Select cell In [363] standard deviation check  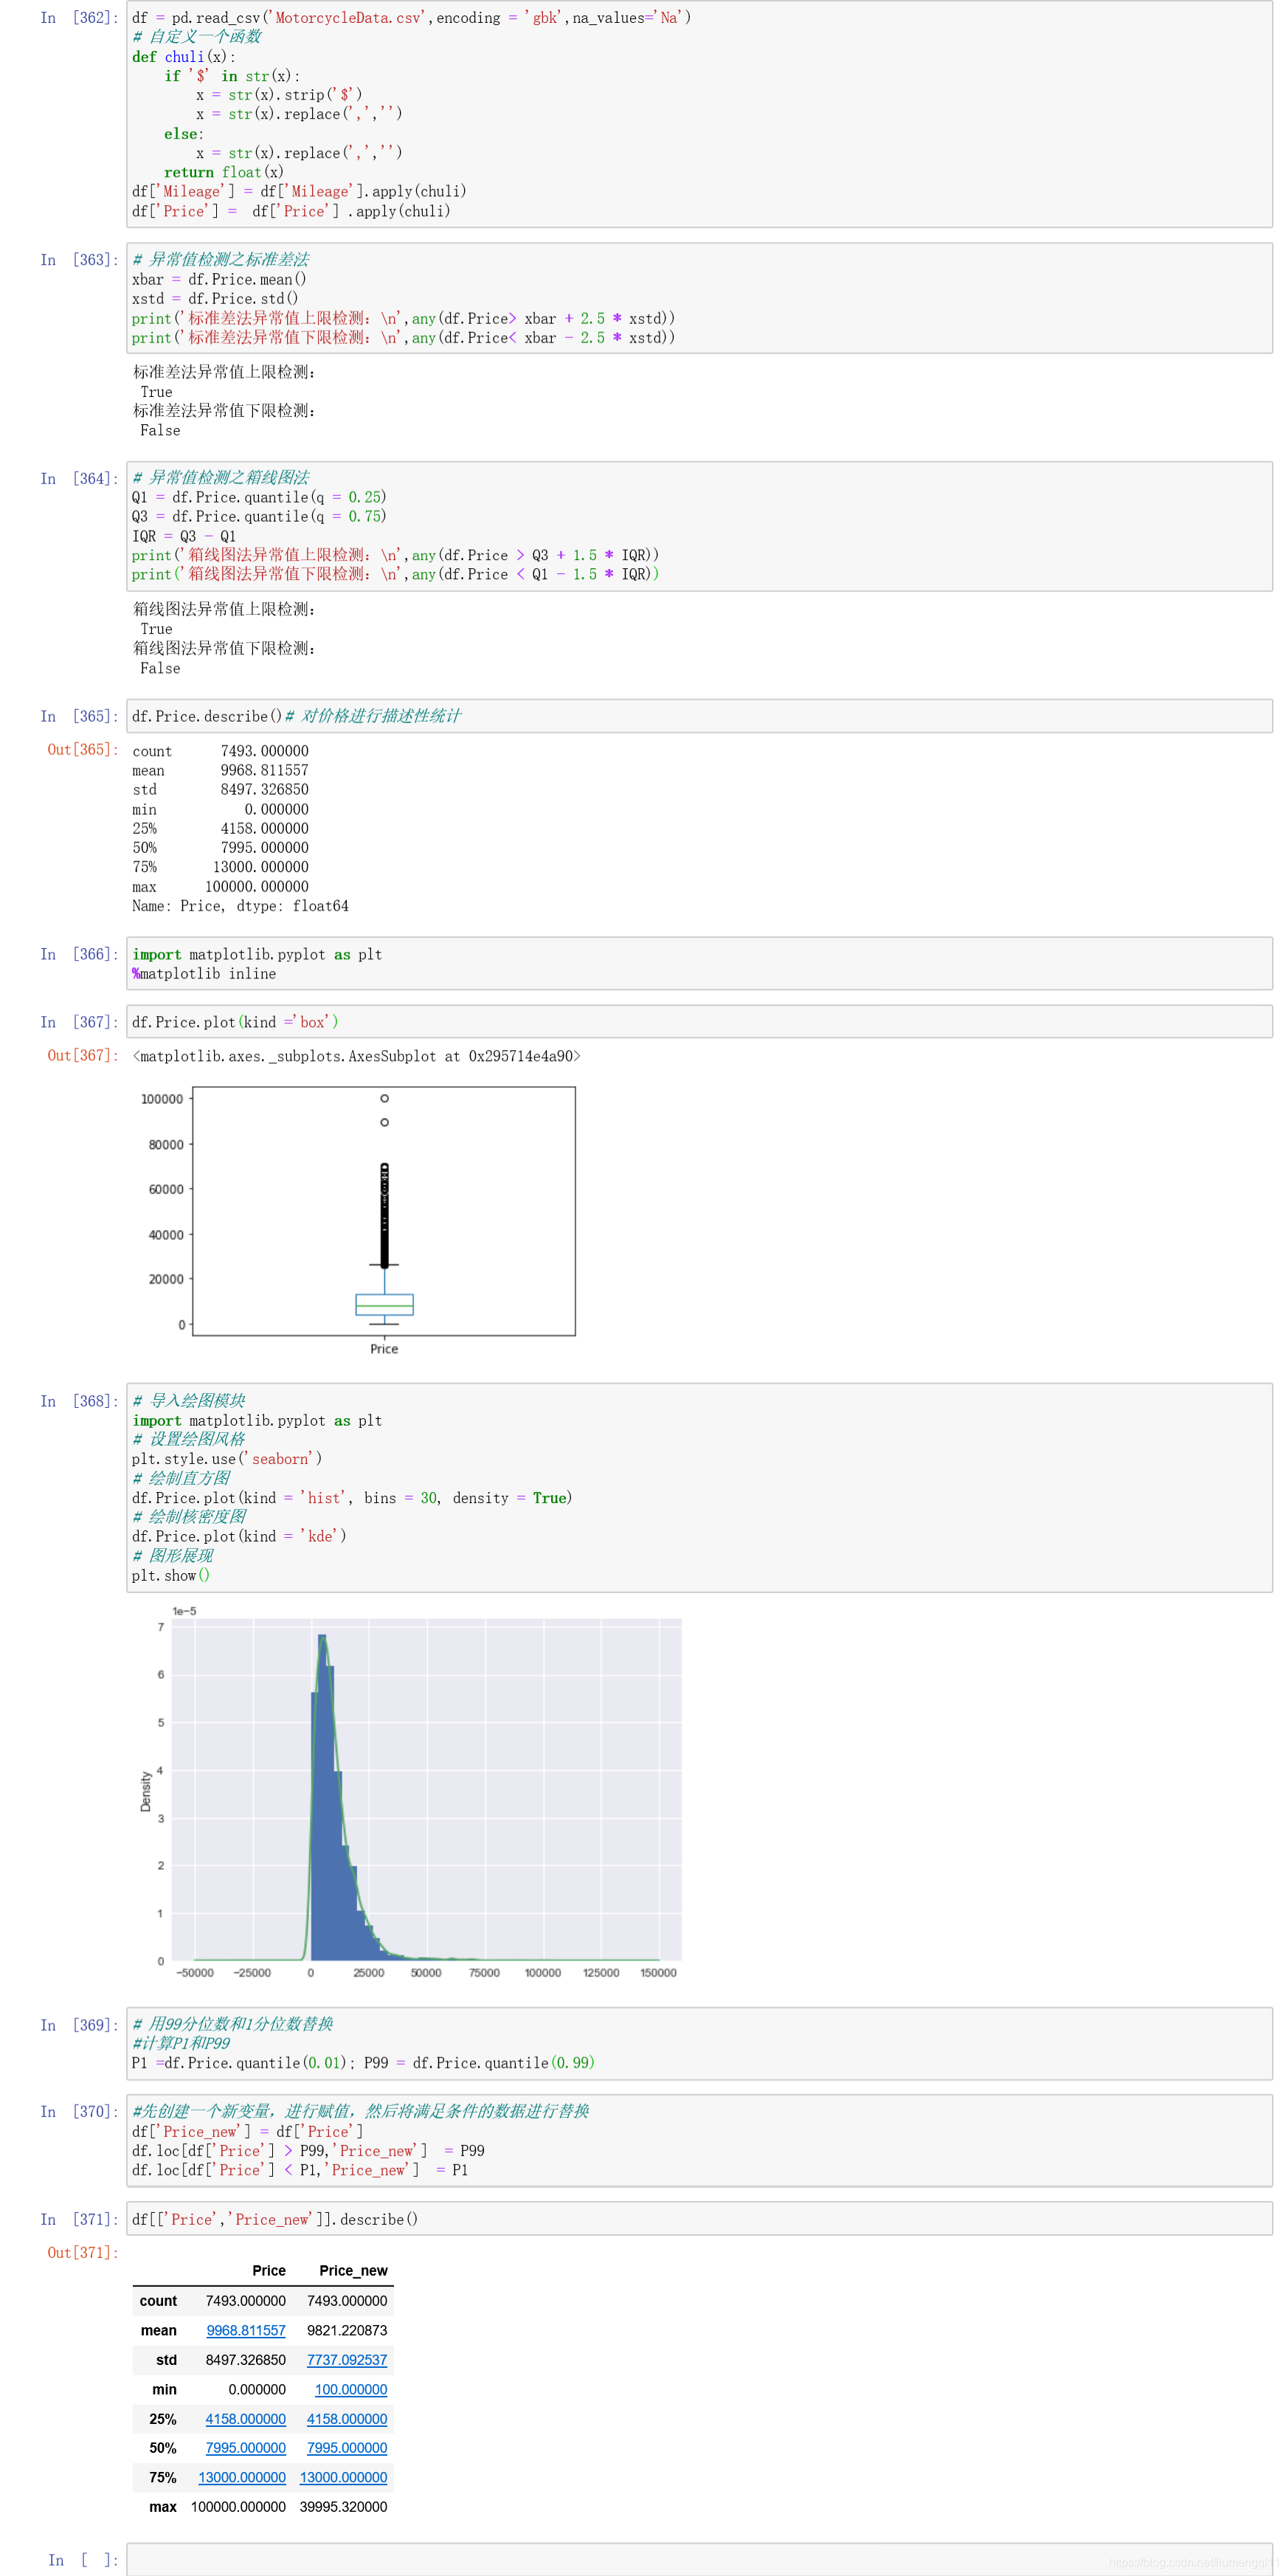[x=699, y=298]
